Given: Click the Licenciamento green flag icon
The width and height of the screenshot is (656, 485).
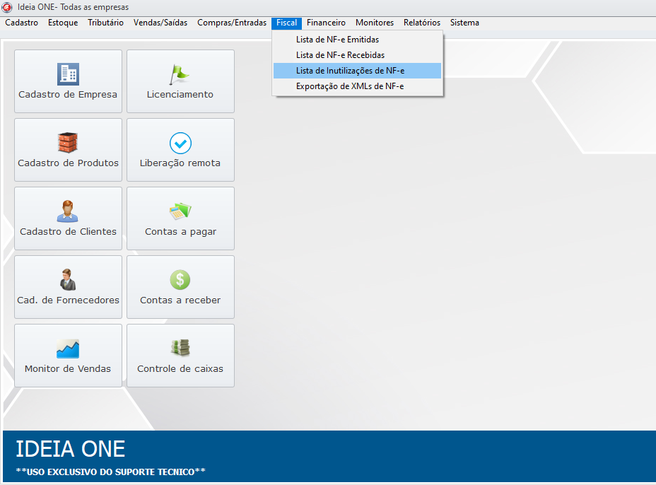Looking at the screenshot, I should pos(180,74).
